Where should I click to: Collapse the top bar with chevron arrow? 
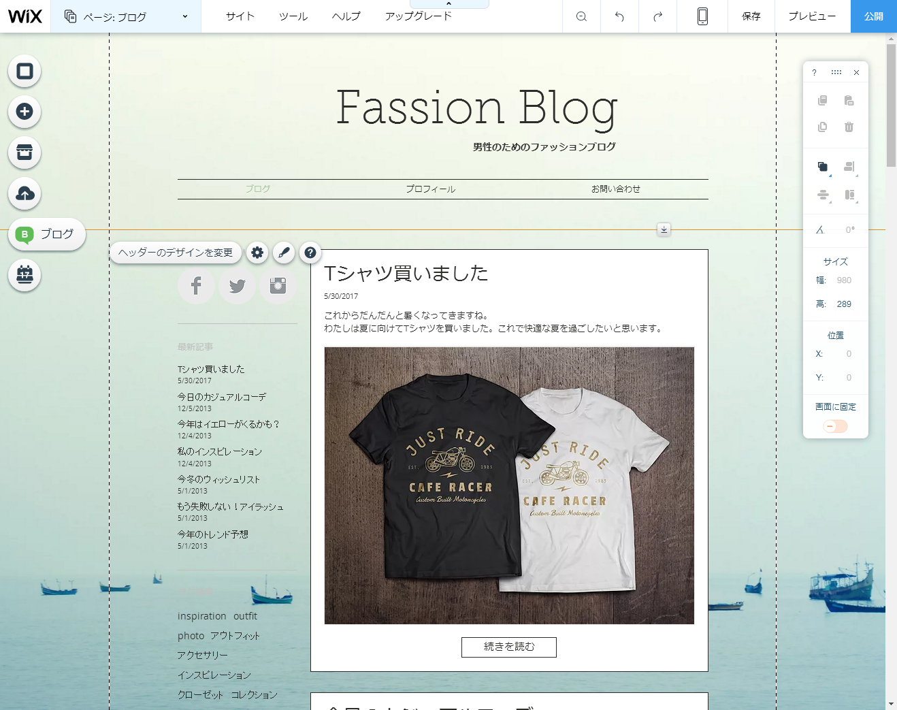click(x=448, y=4)
